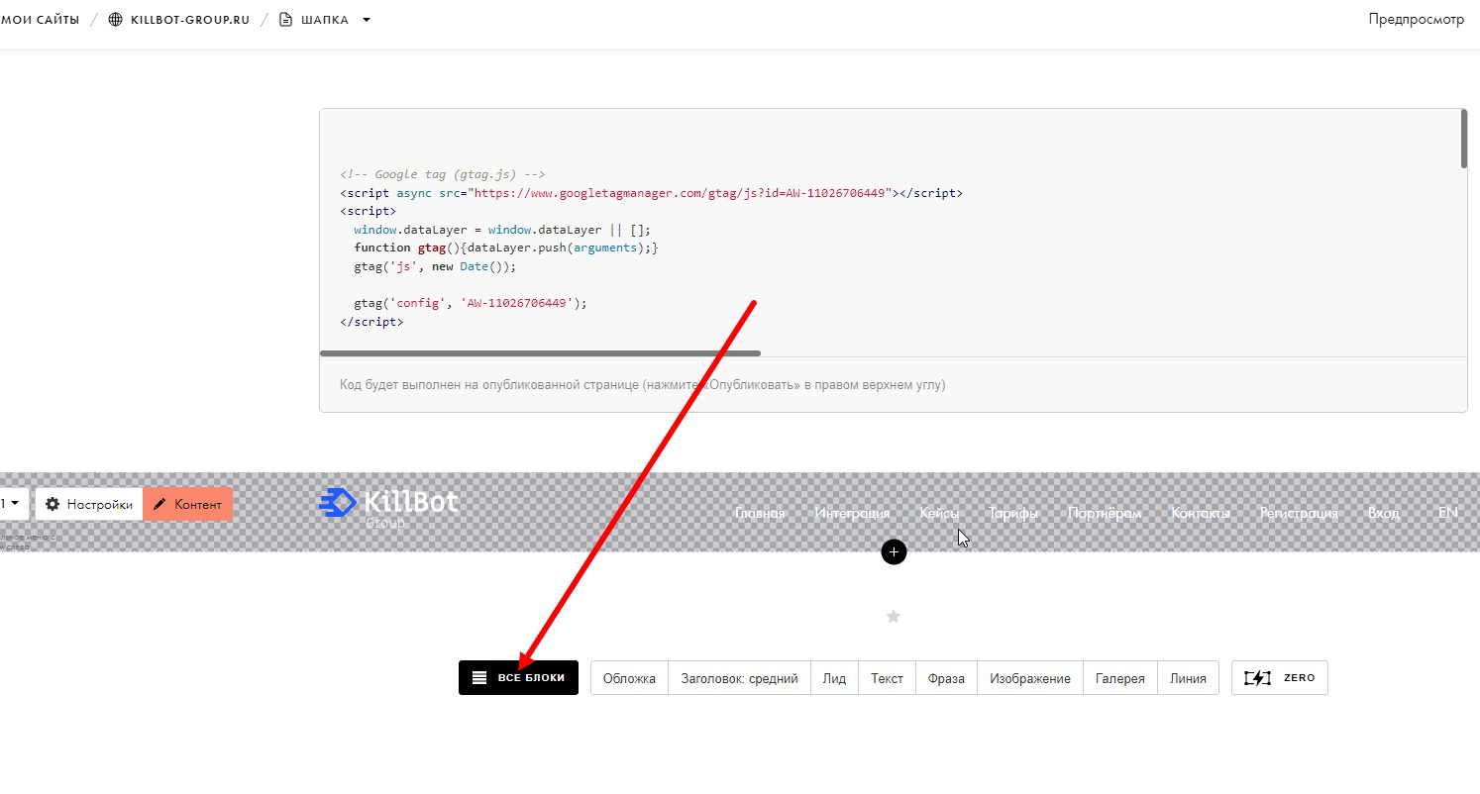Click the comment line 'Google tag (gtag.js)'
This screenshot has height=794, width=1480.
[x=443, y=174]
